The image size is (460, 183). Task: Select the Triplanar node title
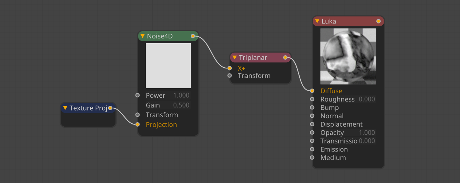[x=253, y=57]
